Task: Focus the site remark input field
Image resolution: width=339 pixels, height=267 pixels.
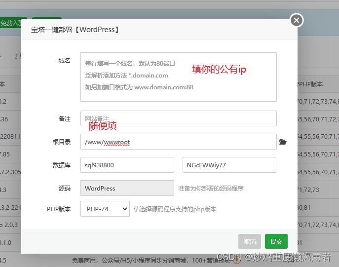Action: coord(178,118)
